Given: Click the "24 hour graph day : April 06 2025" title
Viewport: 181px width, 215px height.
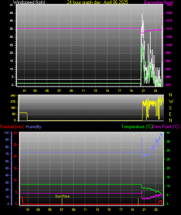Looking at the screenshot, I should click(x=97, y=2).
